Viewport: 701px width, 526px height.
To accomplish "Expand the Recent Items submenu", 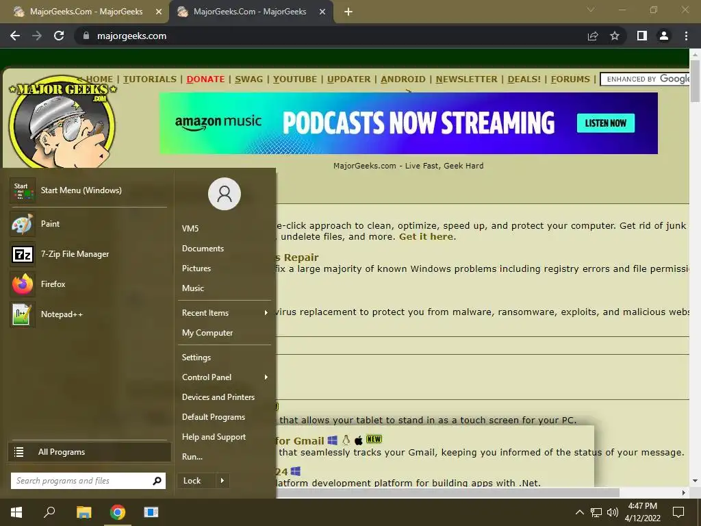I will coord(225,313).
